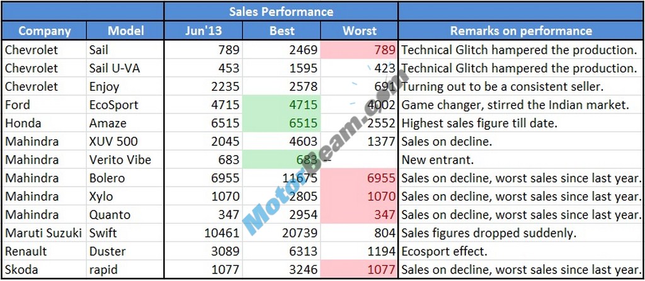Click the 'Ecosport effect.' remark cell
The width and height of the screenshot is (645, 281).
520,252
